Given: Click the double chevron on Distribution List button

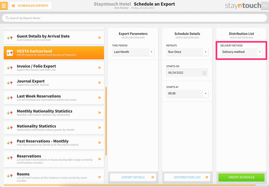Looking at the screenshot, I should point(207,177).
